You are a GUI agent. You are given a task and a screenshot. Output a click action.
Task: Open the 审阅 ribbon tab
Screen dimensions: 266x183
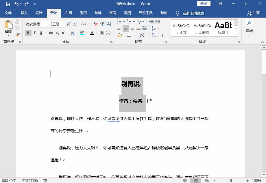[x=112, y=13]
